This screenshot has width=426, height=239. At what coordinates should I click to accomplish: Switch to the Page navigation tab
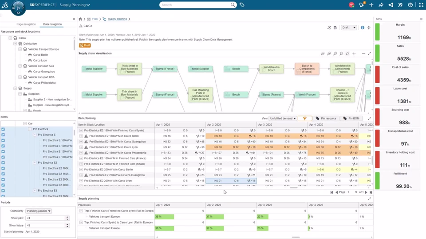point(26,24)
